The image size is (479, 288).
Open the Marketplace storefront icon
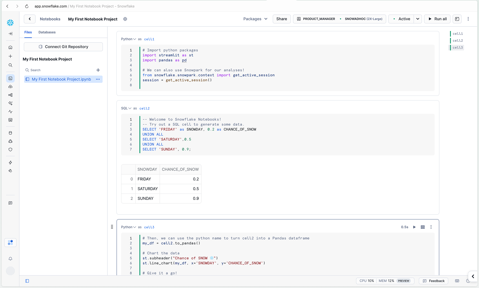tap(10, 120)
